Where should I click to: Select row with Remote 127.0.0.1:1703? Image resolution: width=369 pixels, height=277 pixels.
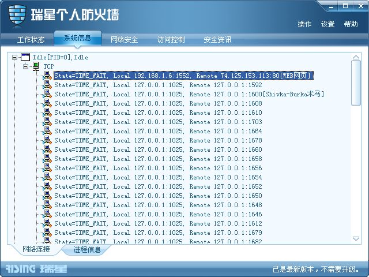click(x=158, y=122)
